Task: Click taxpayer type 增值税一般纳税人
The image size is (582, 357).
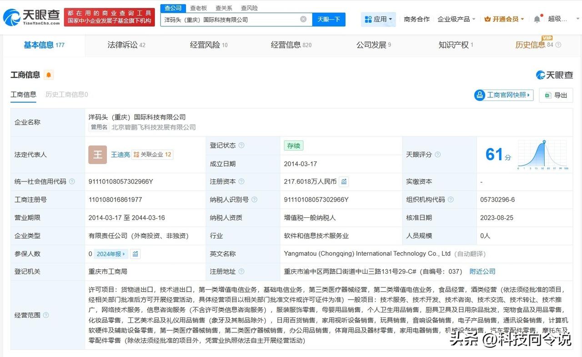Action: (310, 218)
